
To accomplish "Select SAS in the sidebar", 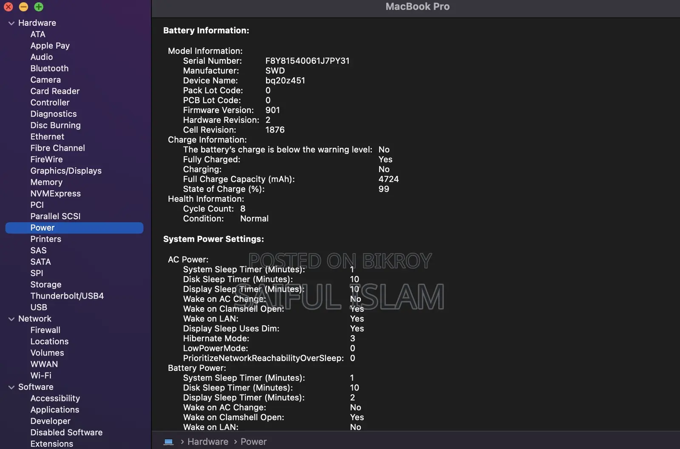I will click(x=38, y=251).
